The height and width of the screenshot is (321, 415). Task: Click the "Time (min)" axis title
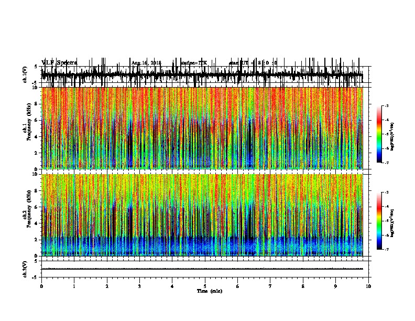210,291
